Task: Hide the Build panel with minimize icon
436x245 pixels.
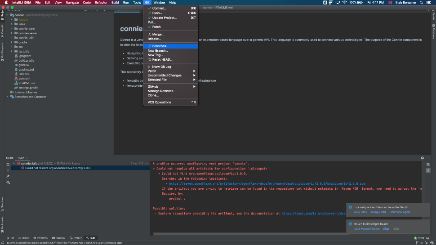Action: pos(428,158)
